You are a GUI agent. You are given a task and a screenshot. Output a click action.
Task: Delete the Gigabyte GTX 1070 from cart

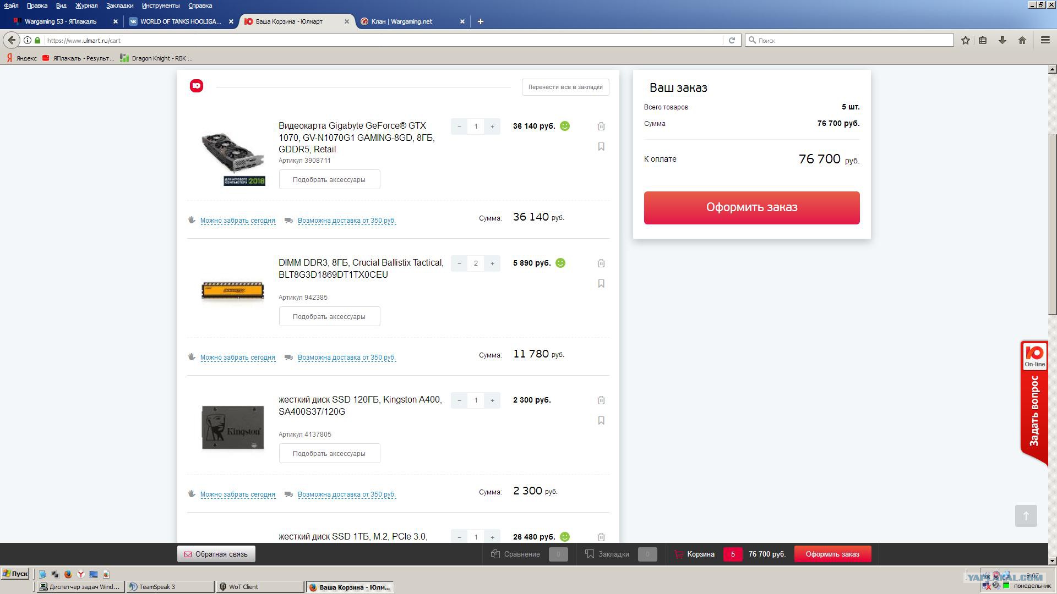[601, 127]
